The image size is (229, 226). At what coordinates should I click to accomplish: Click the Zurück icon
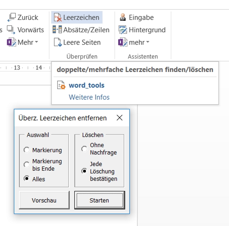[x=11, y=17]
